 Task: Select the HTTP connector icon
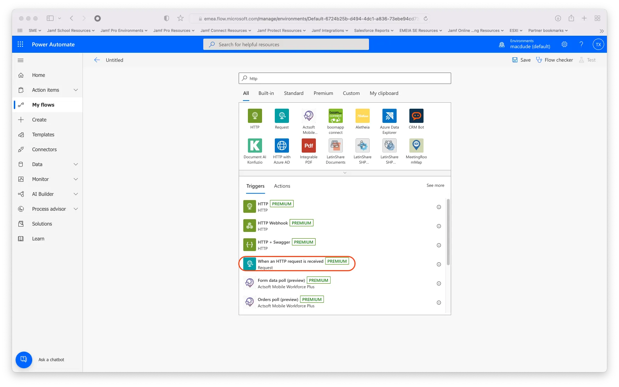[255, 116]
